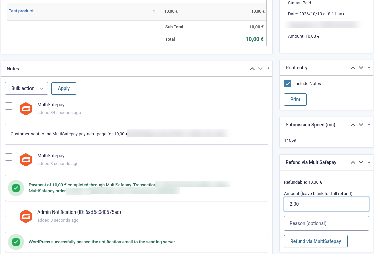Viewport: 374px width, 254px height.
Task: Move the Print entry panel up
Action: [353, 68]
